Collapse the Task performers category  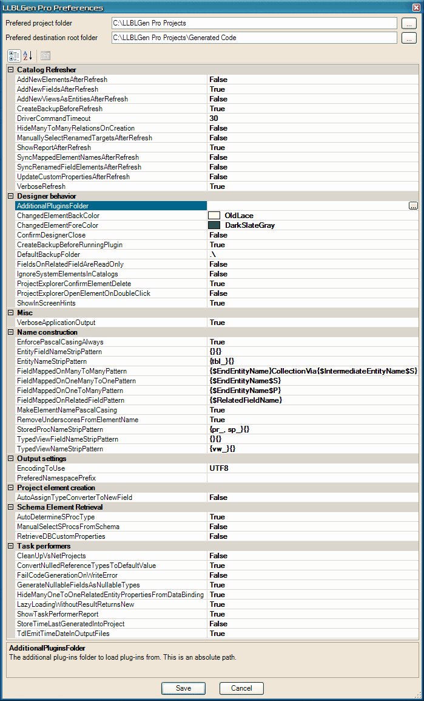pyautogui.click(x=11, y=546)
